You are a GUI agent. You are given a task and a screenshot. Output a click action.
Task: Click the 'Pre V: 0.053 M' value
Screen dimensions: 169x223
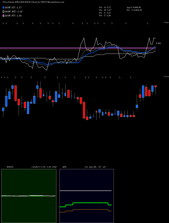click(134, 10)
